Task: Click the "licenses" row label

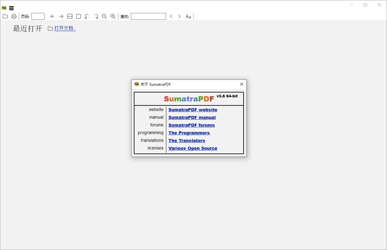Action: tap(155, 148)
